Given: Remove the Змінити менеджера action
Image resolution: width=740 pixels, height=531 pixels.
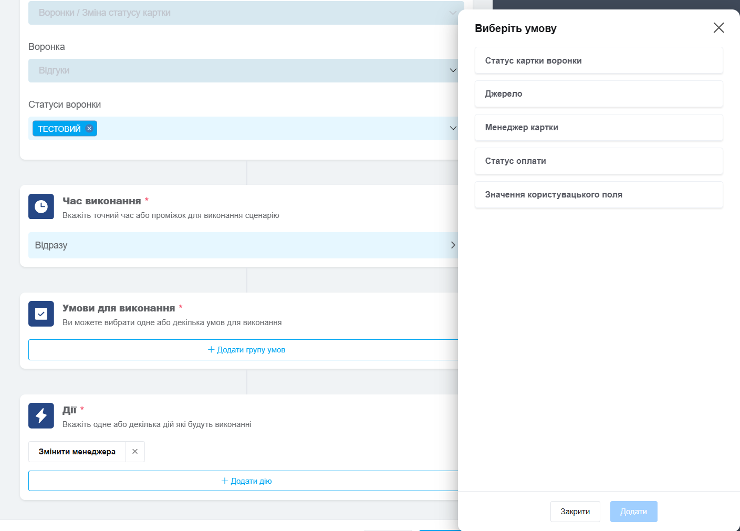Looking at the screenshot, I should (135, 452).
